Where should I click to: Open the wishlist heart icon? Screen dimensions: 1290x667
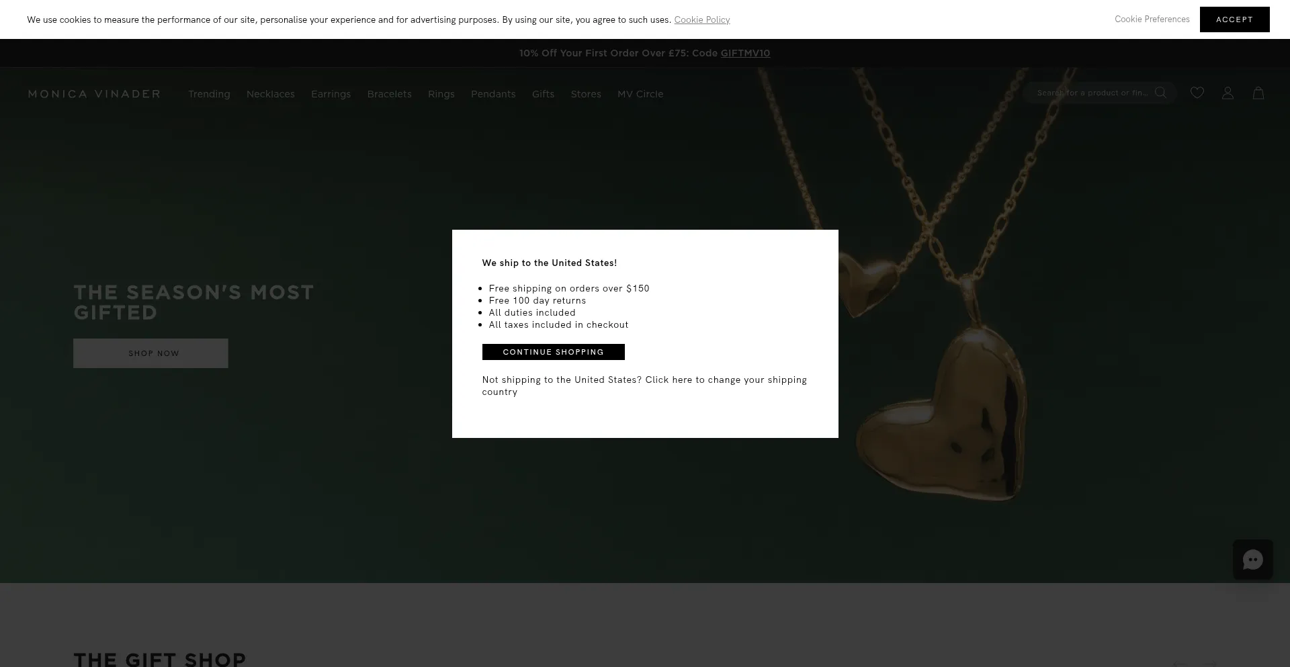pos(1197,93)
